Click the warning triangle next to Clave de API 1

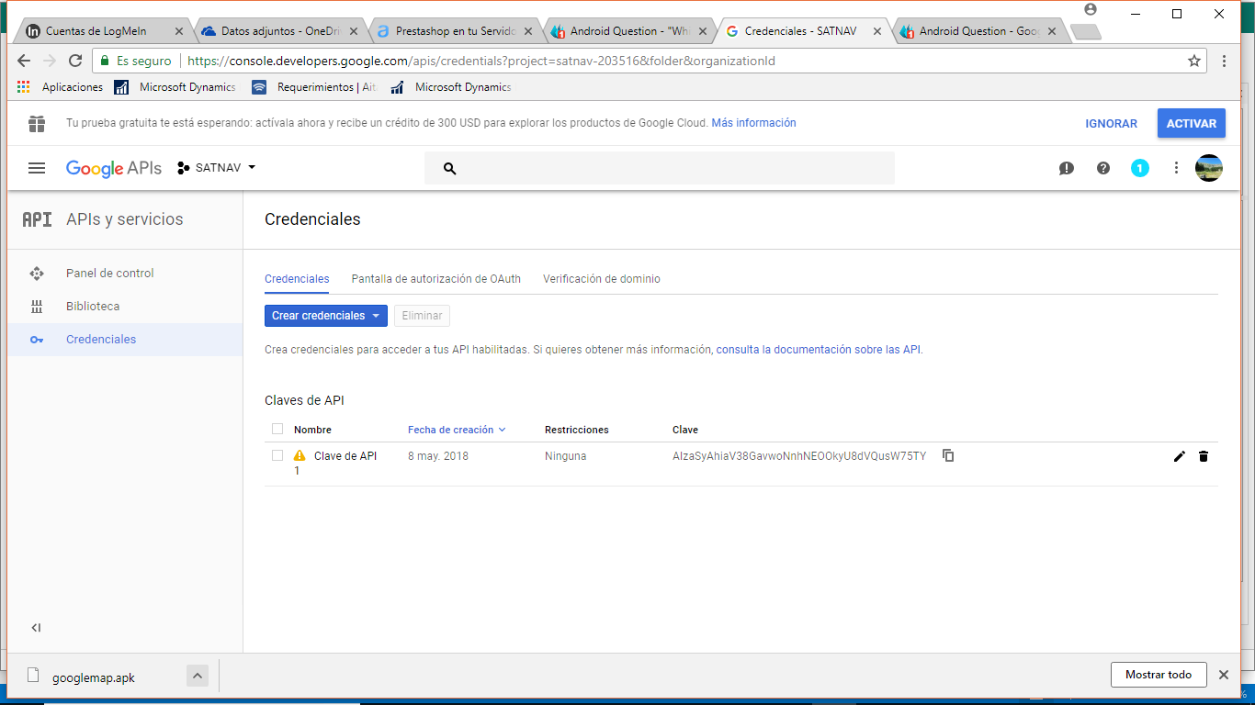click(300, 455)
